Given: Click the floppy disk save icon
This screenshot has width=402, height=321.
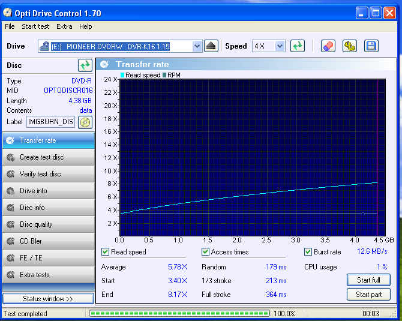Looking at the screenshot, I should (371, 46).
